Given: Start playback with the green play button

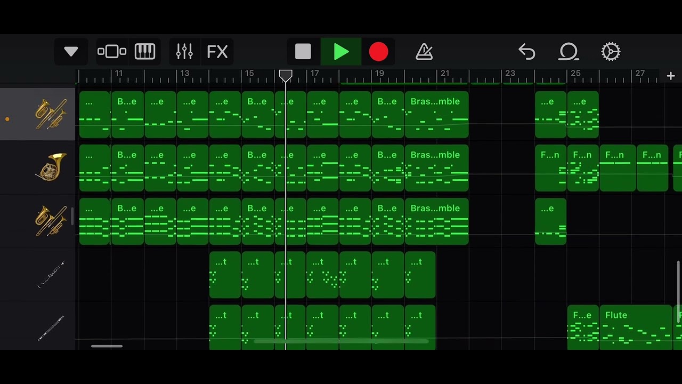Looking at the screenshot, I should pyautogui.click(x=341, y=52).
